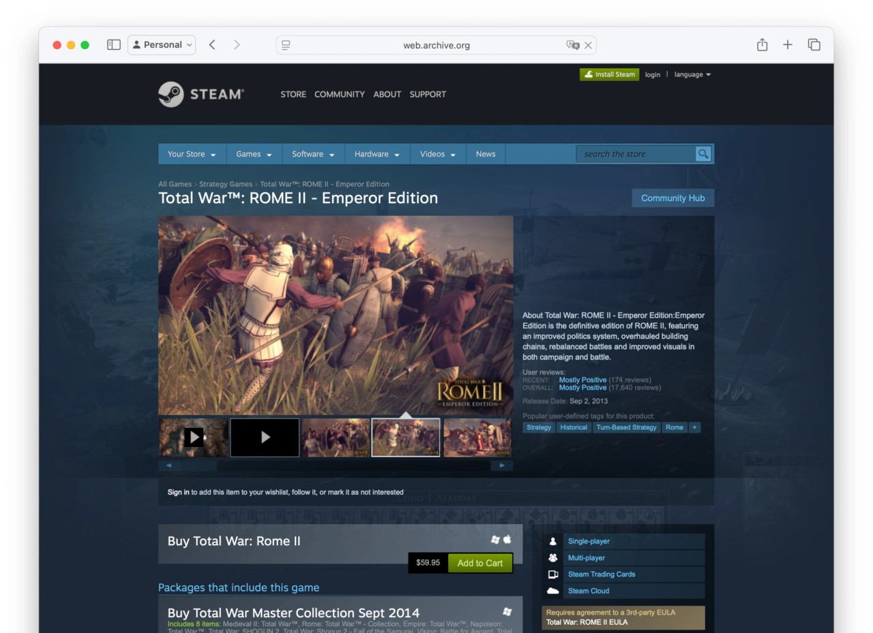
Task: Open the language dropdown
Action: coord(692,74)
